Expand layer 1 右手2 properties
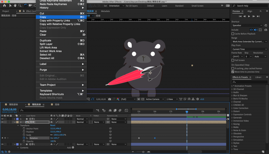Screen dimensions: 269x154 [15, 119]
